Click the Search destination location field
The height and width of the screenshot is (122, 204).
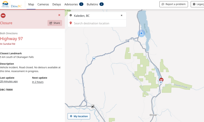(97, 23)
